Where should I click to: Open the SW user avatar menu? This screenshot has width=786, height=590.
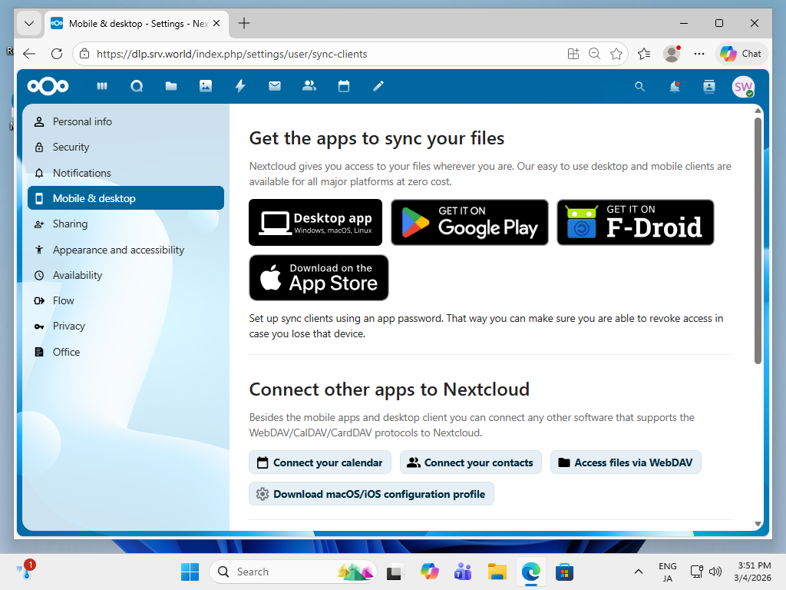pos(743,87)
